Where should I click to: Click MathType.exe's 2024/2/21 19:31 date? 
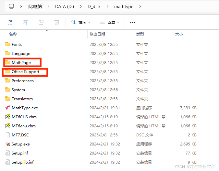click(104, 108)
